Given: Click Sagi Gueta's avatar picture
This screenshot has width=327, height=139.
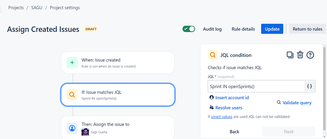Looking at the screenshot, I should coord(85,132).
